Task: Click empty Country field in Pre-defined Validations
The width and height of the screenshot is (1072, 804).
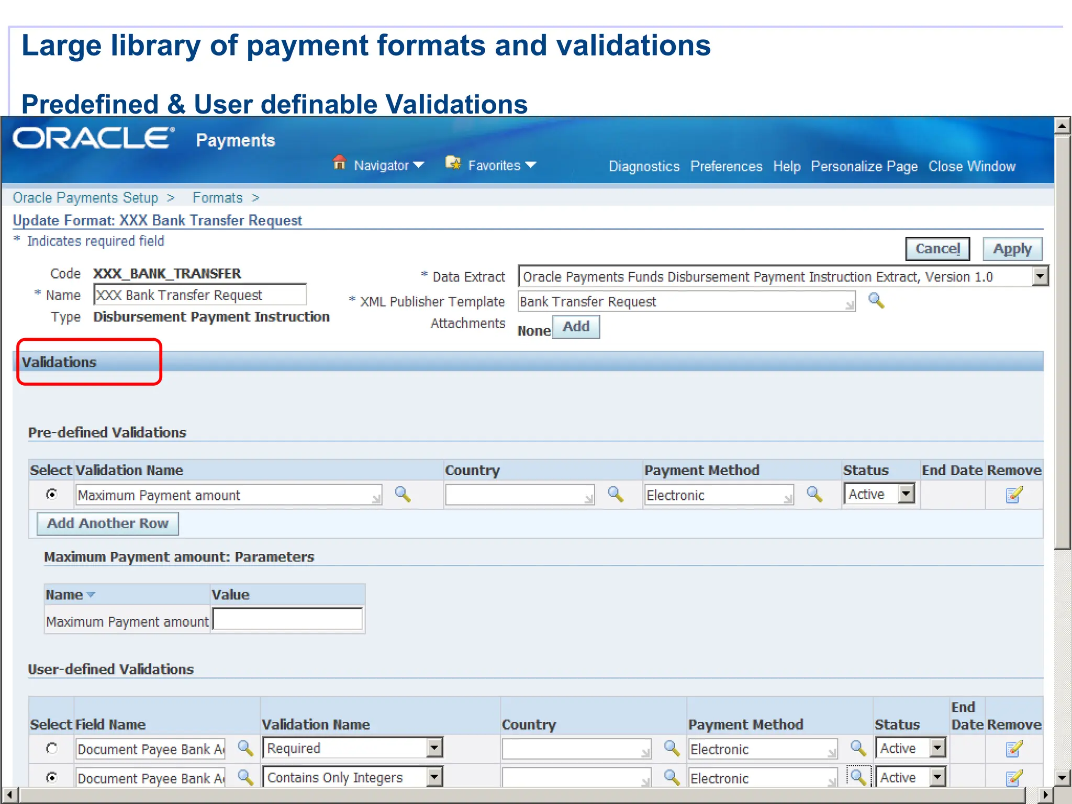Action: [x=520, y=495]
